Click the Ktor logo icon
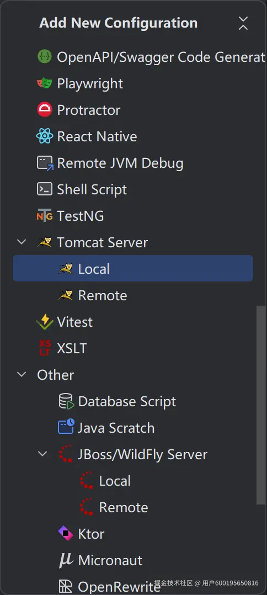This screenshot has width=267, height=595. tap(65, 534)
